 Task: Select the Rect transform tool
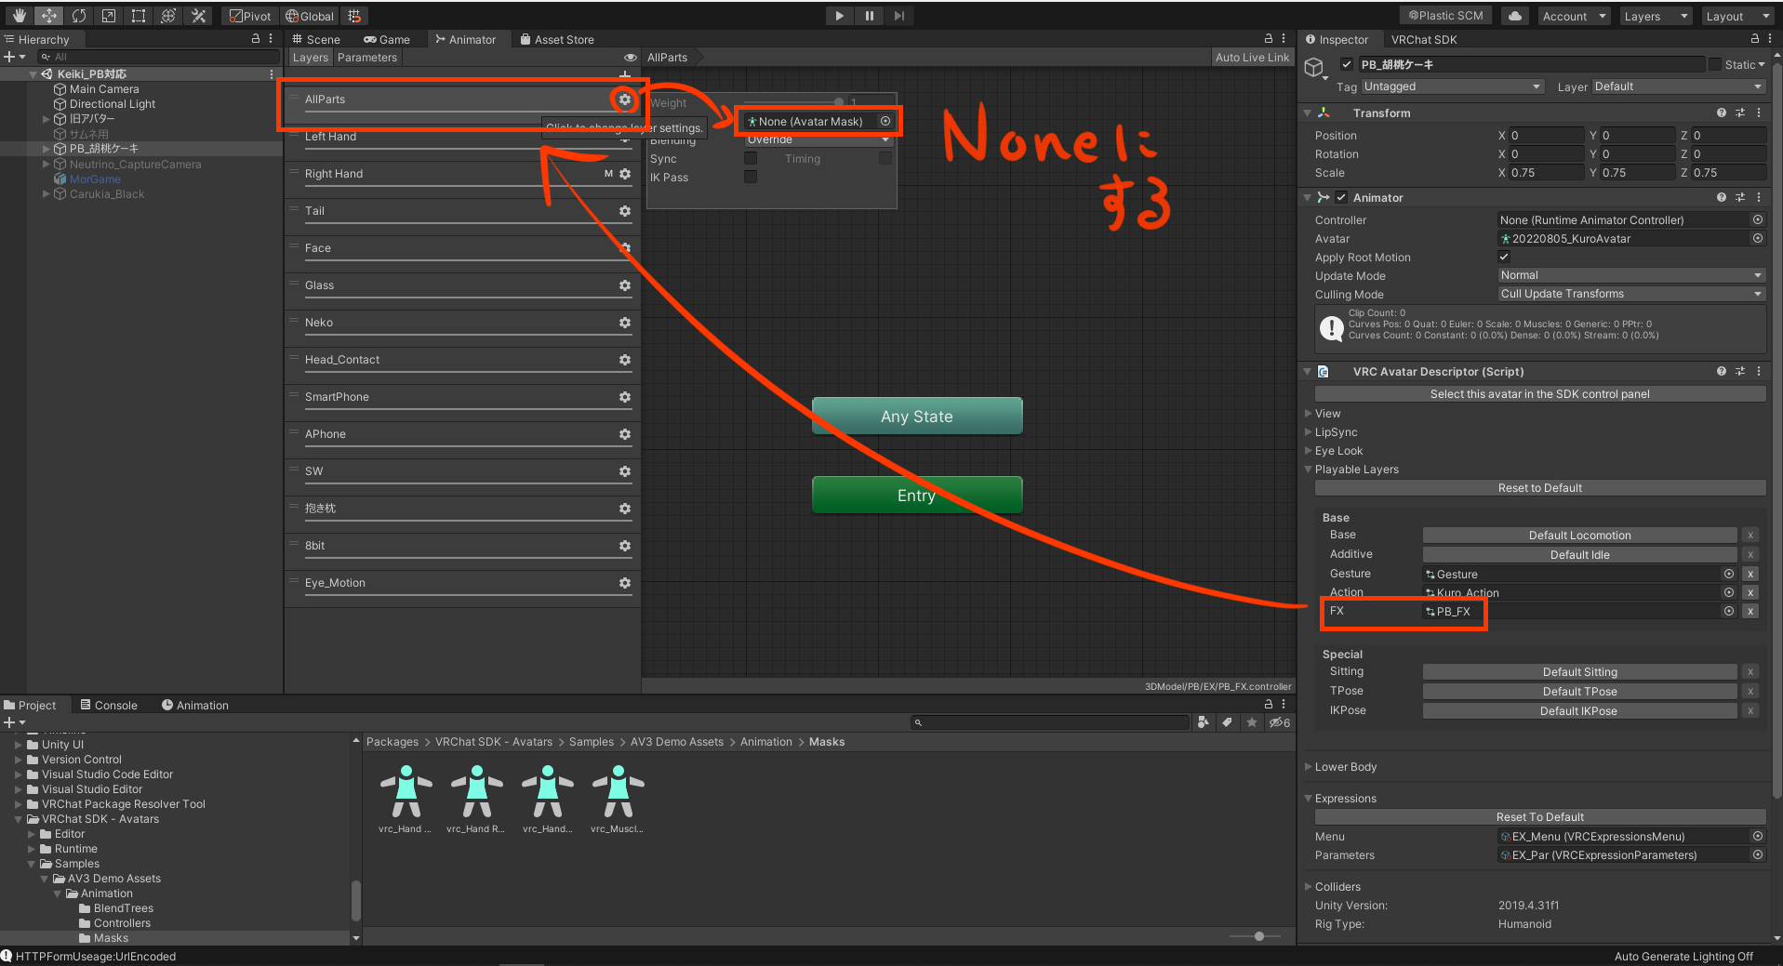click(x=139, y=16)
